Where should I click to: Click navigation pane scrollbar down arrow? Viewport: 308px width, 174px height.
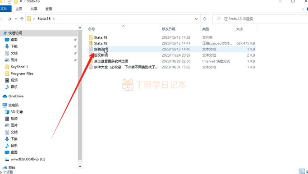tap(80, 166)
